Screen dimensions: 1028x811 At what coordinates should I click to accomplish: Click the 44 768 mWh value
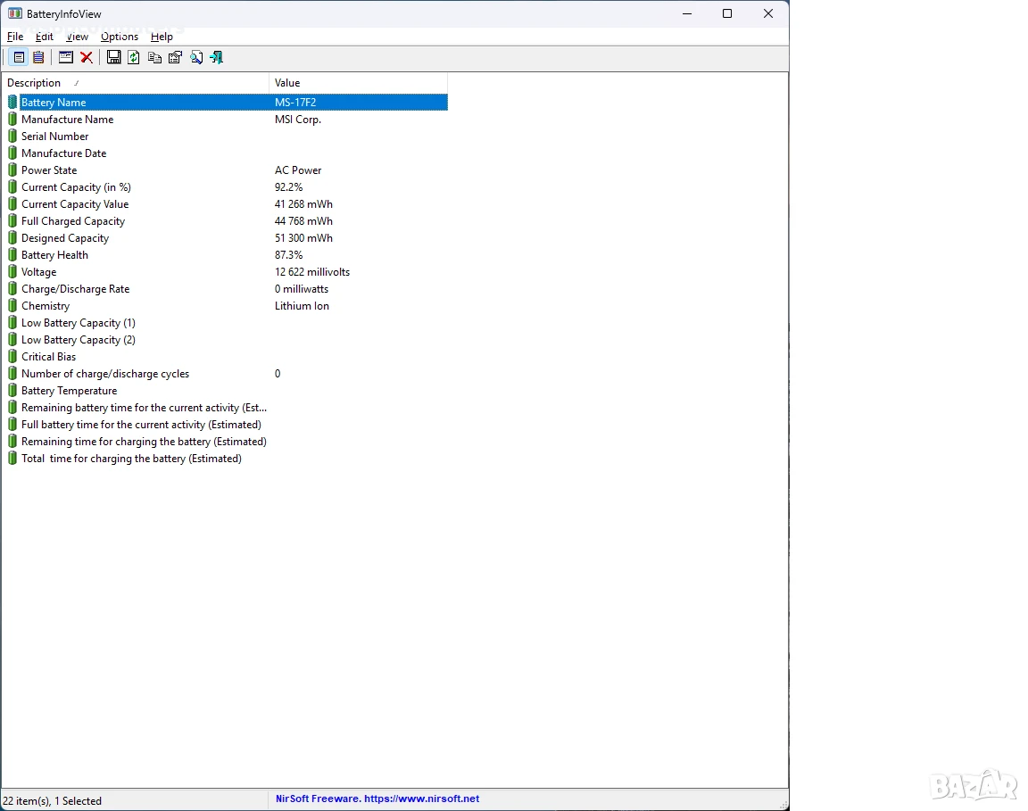click(303, 221)
